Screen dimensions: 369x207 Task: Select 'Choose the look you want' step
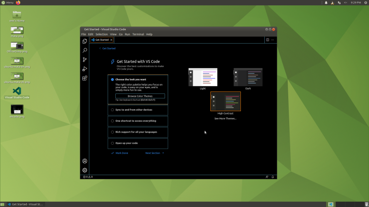138,90
